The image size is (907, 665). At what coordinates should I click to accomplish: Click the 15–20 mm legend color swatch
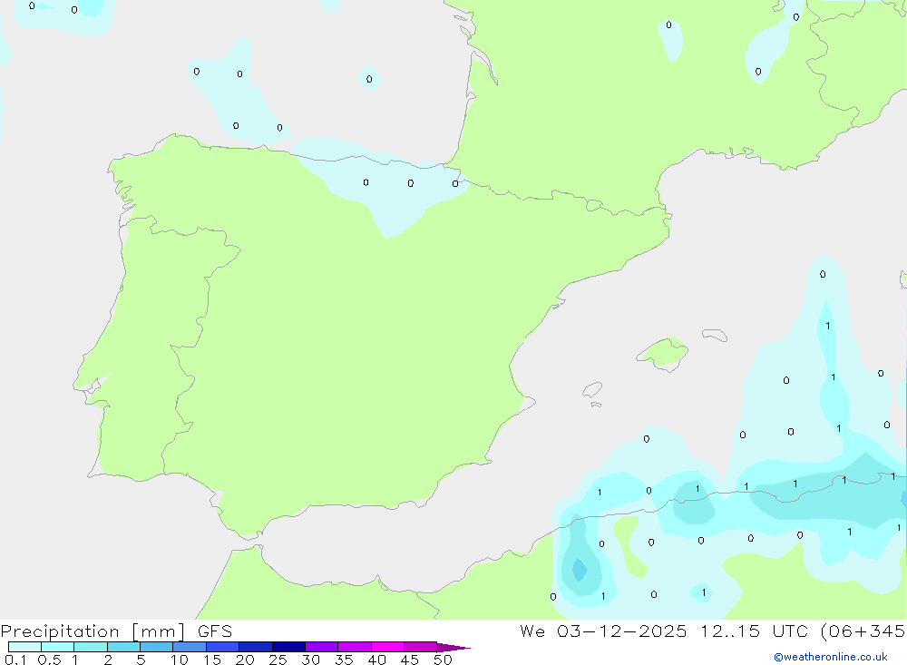pyautogui.click(x=223, y=647)
